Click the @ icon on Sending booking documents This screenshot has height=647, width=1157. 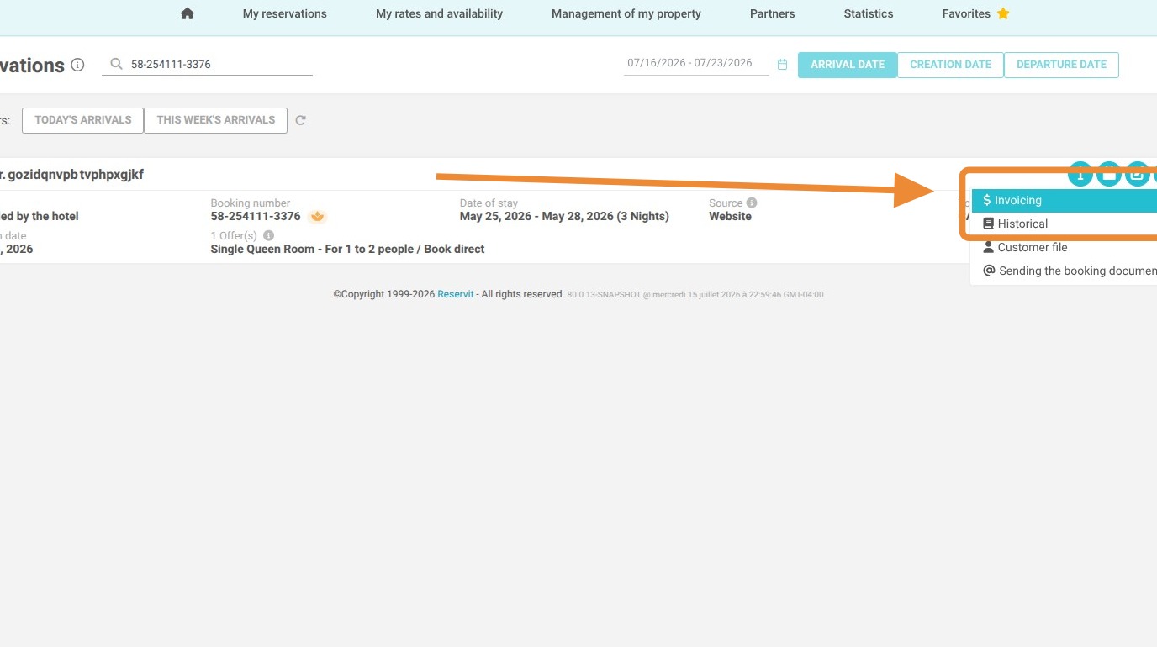pyautogui.click(x=990, y=271)
